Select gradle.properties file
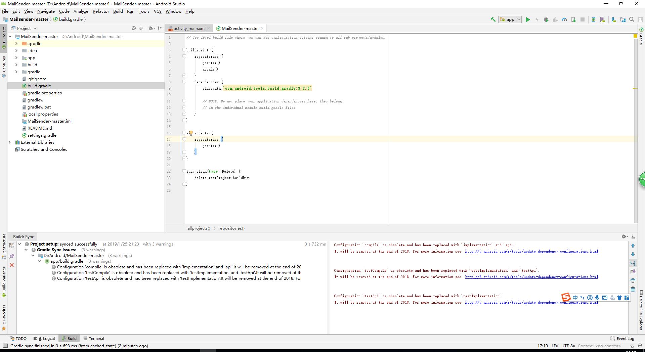 pyautogui.click(x=44, y=93)
